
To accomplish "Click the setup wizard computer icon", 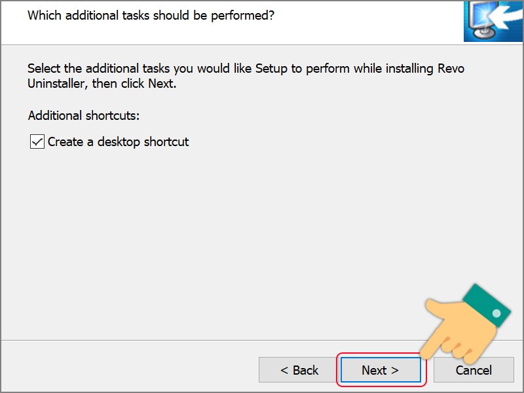I will pyautogui.click(x=493, y=21).
